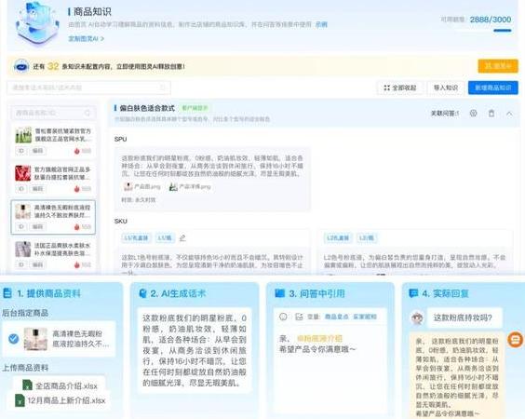The height and width of the screenshot is (419, 525).
Task: Expand all via 全部收起 button
Action: point(400,88)
